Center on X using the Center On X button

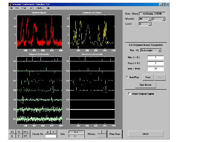[48, 132]
